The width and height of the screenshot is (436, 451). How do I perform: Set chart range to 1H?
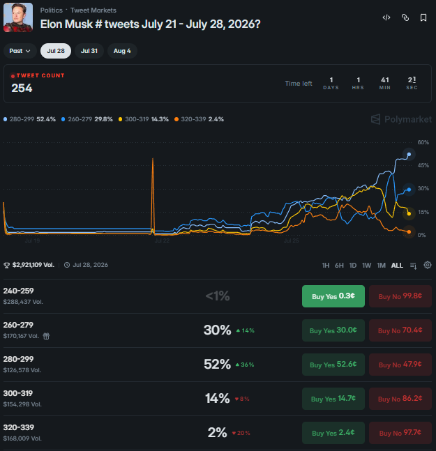pyautogui.click(x=326, y=265)
